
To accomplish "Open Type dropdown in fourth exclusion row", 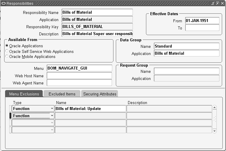I will (52, 130).
